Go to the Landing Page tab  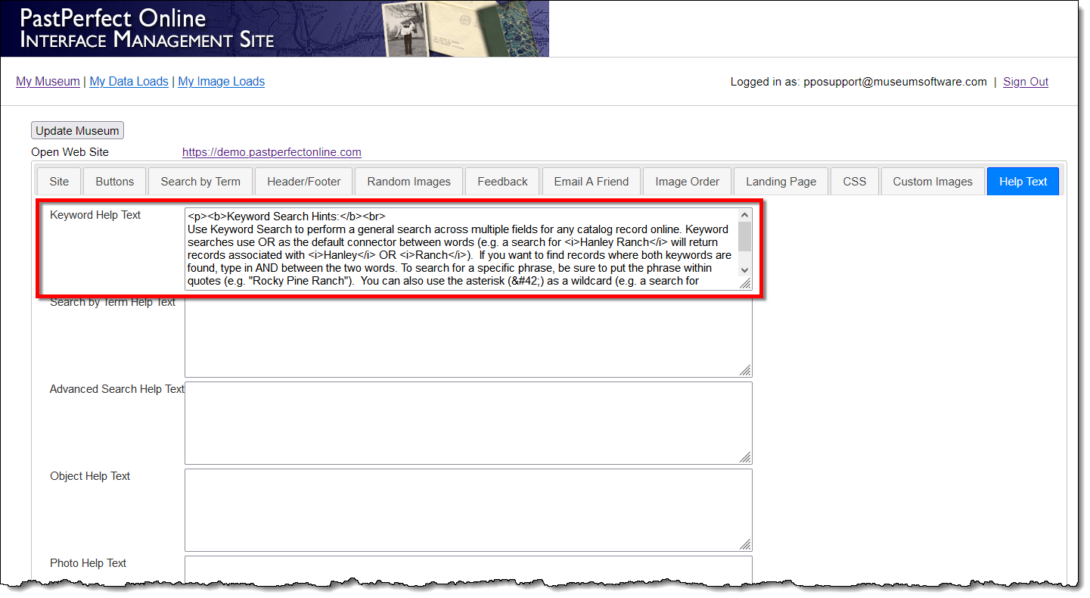781,182
